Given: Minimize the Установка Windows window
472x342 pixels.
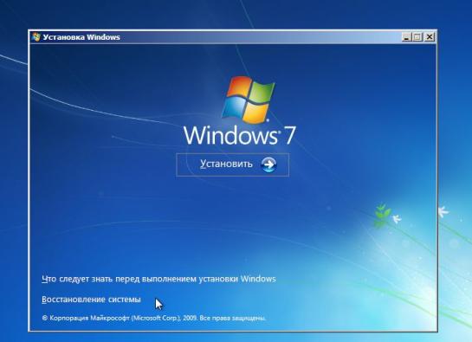Looking at the screenshot, I should pos(406,37).
